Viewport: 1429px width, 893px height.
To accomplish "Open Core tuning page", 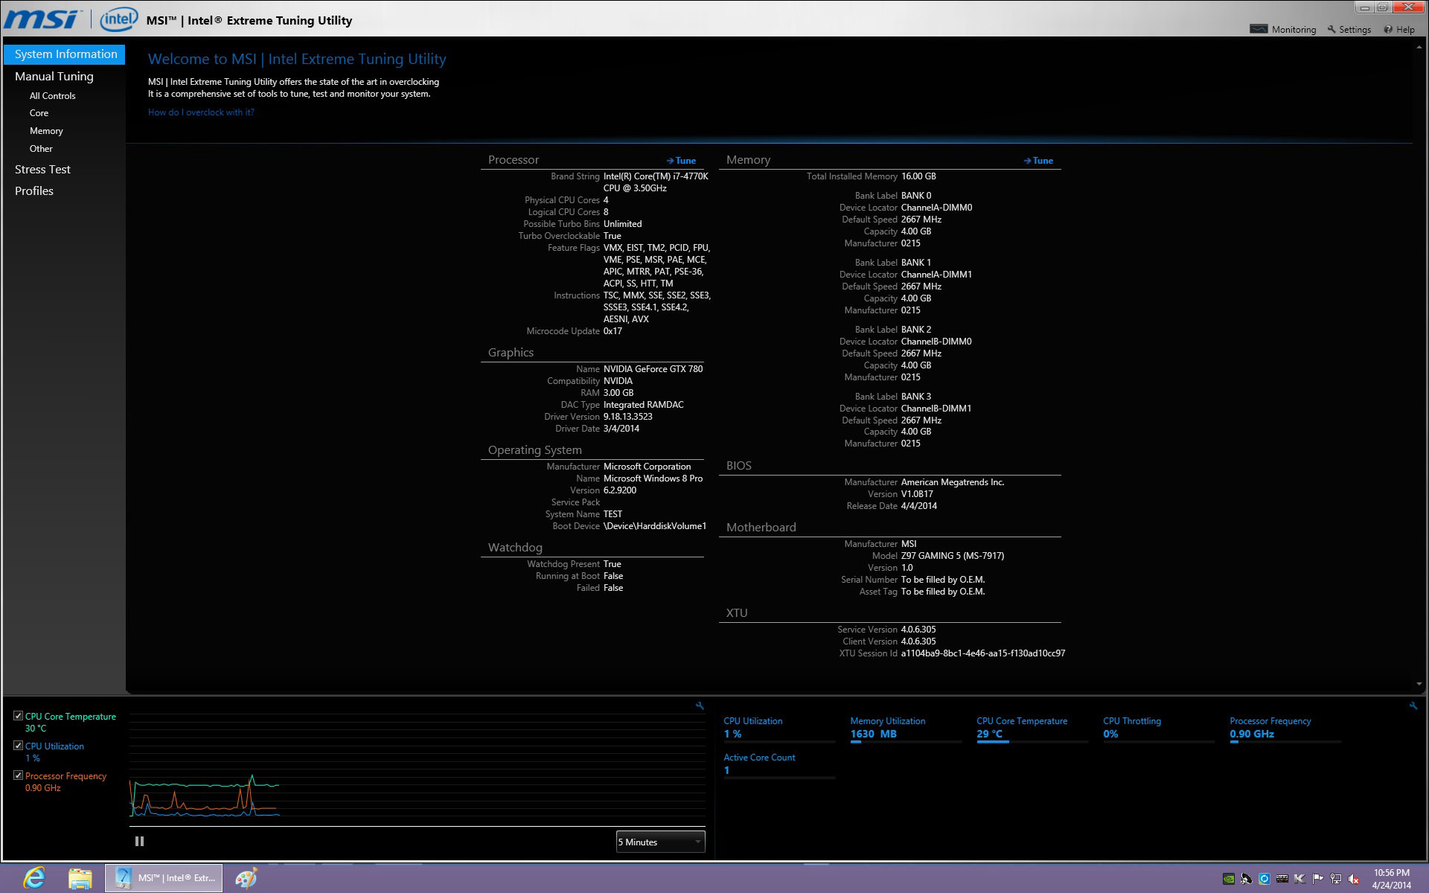I will [x=39, y=113].
